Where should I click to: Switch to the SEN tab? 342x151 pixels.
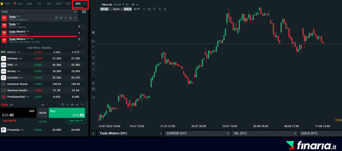[x=30, y=4]
